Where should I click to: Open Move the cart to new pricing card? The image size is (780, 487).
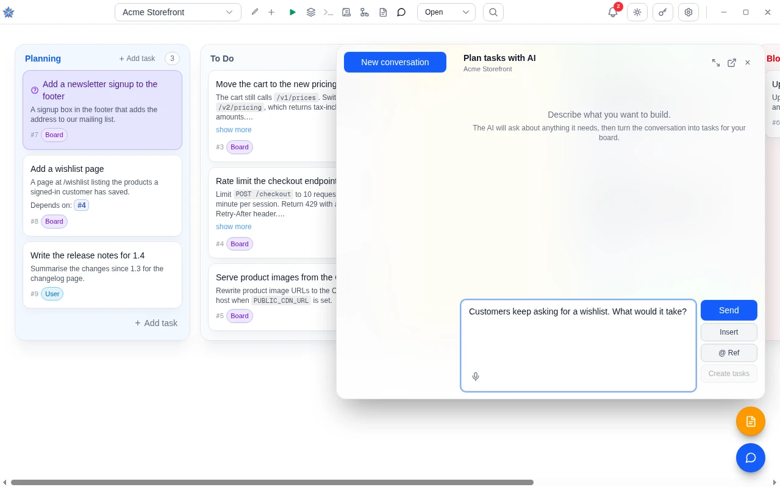(x=273, y=116)
